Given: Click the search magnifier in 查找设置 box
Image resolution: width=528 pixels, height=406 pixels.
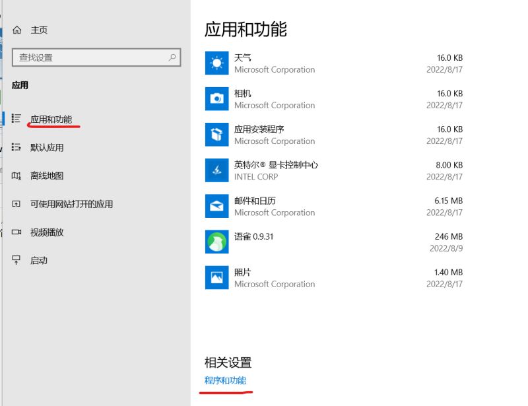Looking at the screenshot, I should click(173, 57).
